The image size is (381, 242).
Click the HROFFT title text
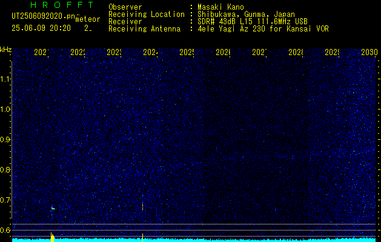pyautogui.click(x=62, y=5)
